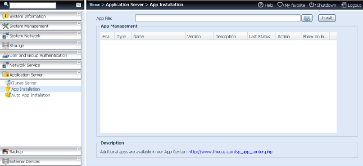This screenshot has height=166, width=363.
Task: Open the thecus.com App Center link
Action: tap(230, 152)
